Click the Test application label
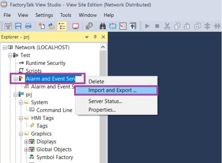This screenshot has width=222, height=163. point(25,55)
